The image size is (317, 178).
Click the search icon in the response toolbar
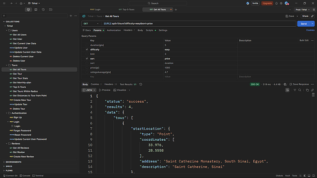(300, 90)
